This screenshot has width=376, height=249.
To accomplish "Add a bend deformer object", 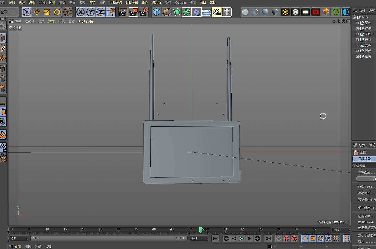I will click(x=197, y=12).
